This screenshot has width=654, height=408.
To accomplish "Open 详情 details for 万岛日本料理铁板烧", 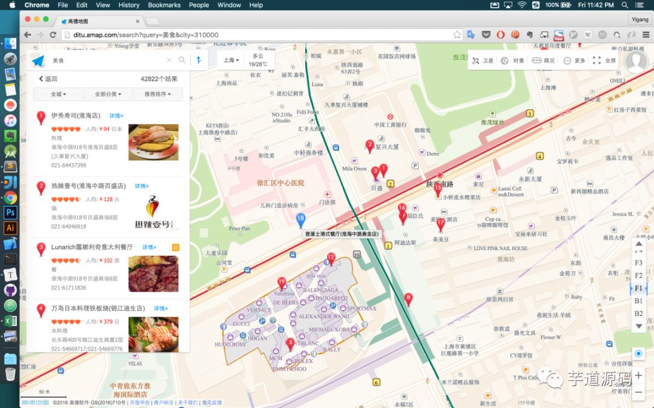I will 161,308.
